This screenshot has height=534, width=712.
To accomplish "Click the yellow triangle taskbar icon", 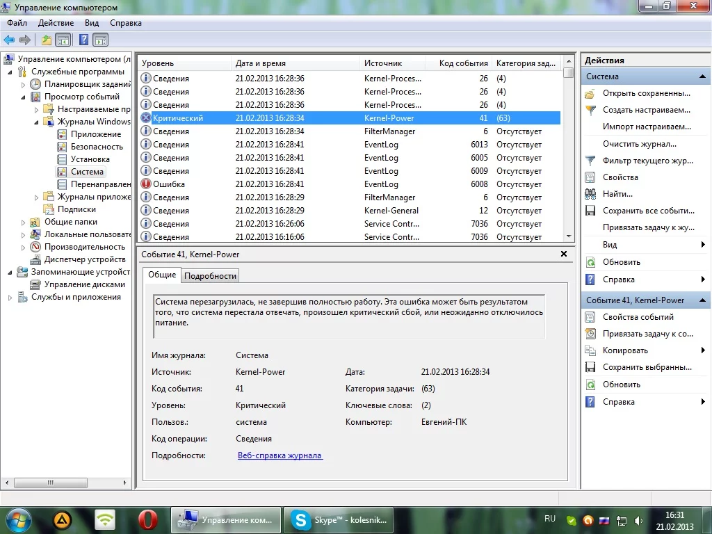I will click(63, 520).
